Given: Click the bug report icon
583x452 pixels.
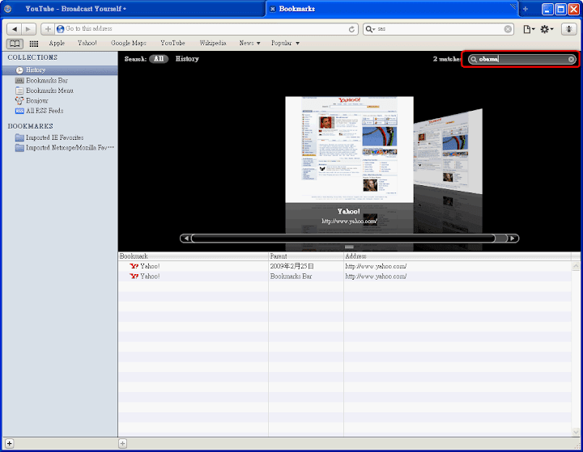Looking at the screenshot, I should click(568, 29).
